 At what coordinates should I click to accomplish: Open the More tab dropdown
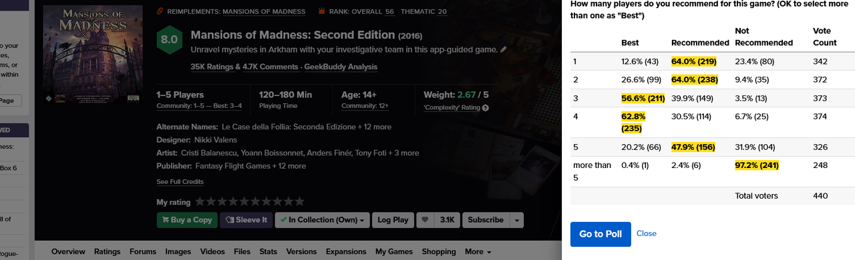click(x=478, y=251)
